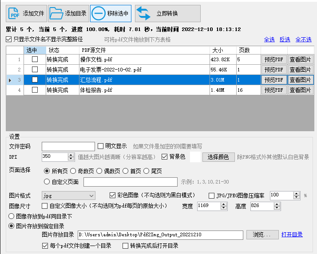Viewport: 317px width, 254px height.
Task: Choose 图像存放到pdf同目录下 option
Action: tap(12, 216)
